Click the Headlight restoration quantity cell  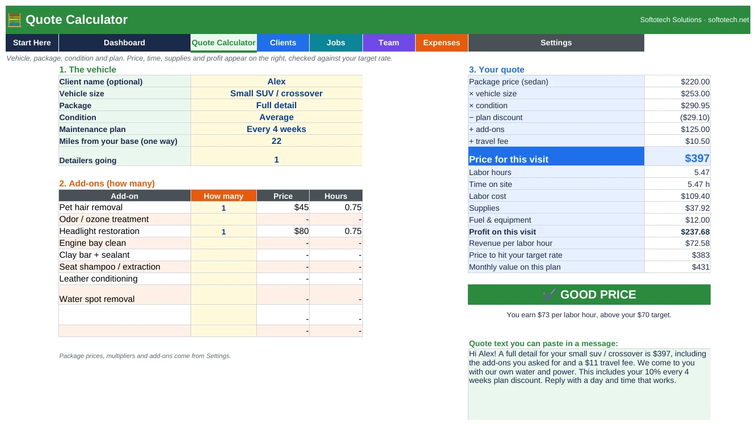(223, 232)
